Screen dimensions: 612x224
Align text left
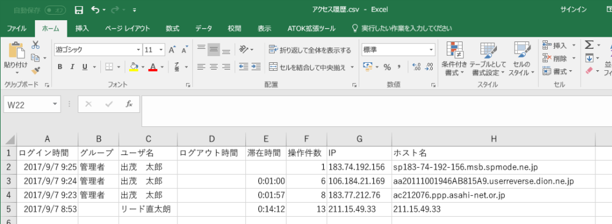(x=201, y=67)
